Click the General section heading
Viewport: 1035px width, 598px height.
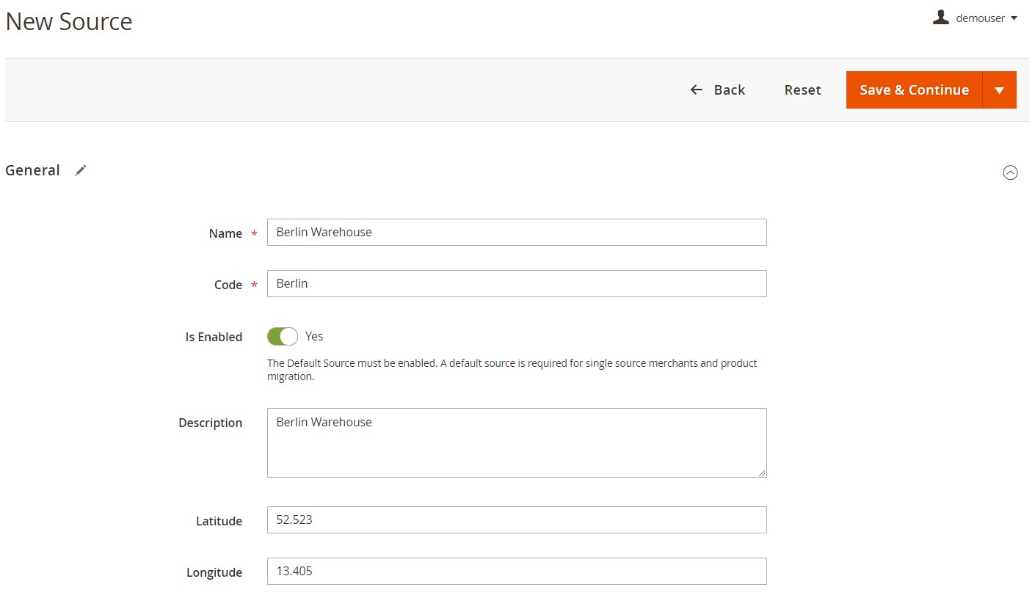point(32,170)
